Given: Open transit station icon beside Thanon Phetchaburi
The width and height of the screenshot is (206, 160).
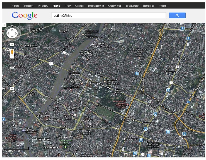Looking at the screenshot, I should point(141,140).
